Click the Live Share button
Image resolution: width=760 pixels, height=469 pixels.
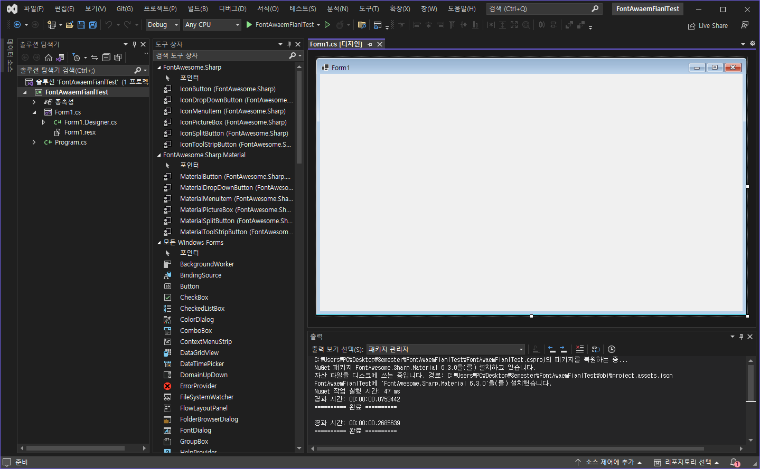(x=708, y=25)
